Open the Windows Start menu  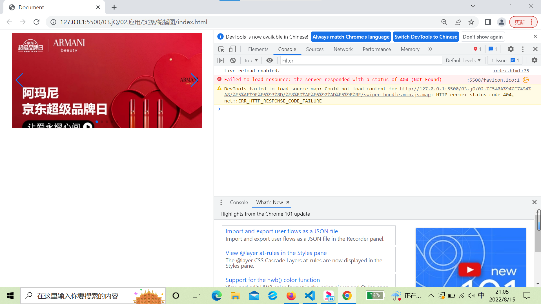[x=10, y=296]
